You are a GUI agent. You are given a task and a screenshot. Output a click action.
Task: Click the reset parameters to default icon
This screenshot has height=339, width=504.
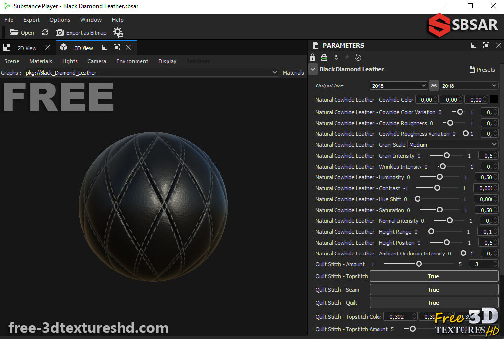(x=359, y=58)
